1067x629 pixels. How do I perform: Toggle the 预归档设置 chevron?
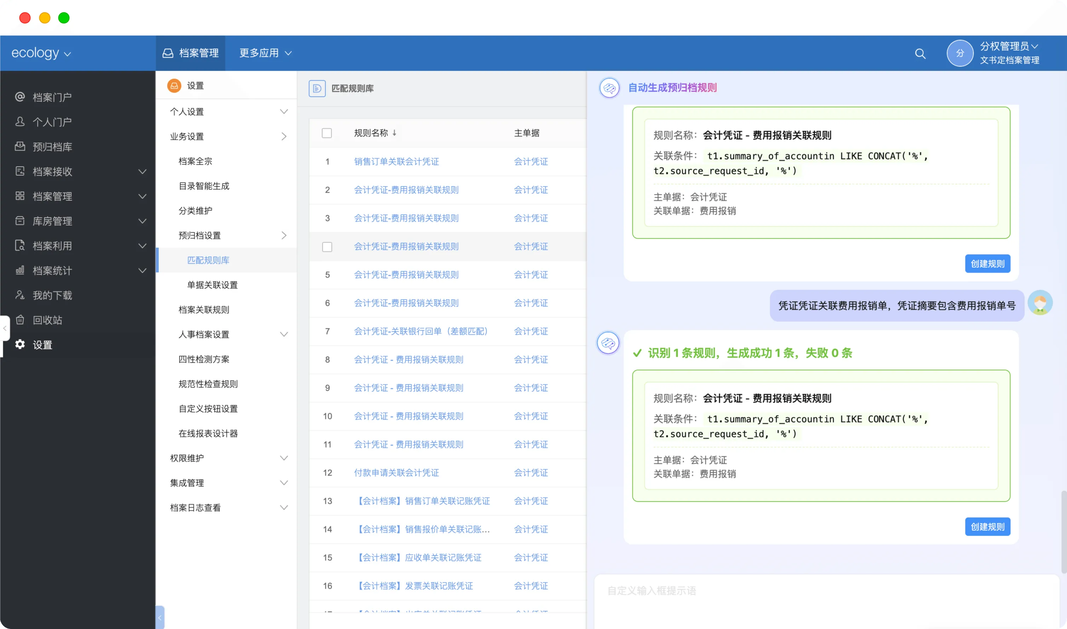pyautogui.click(x=284, y=235)
